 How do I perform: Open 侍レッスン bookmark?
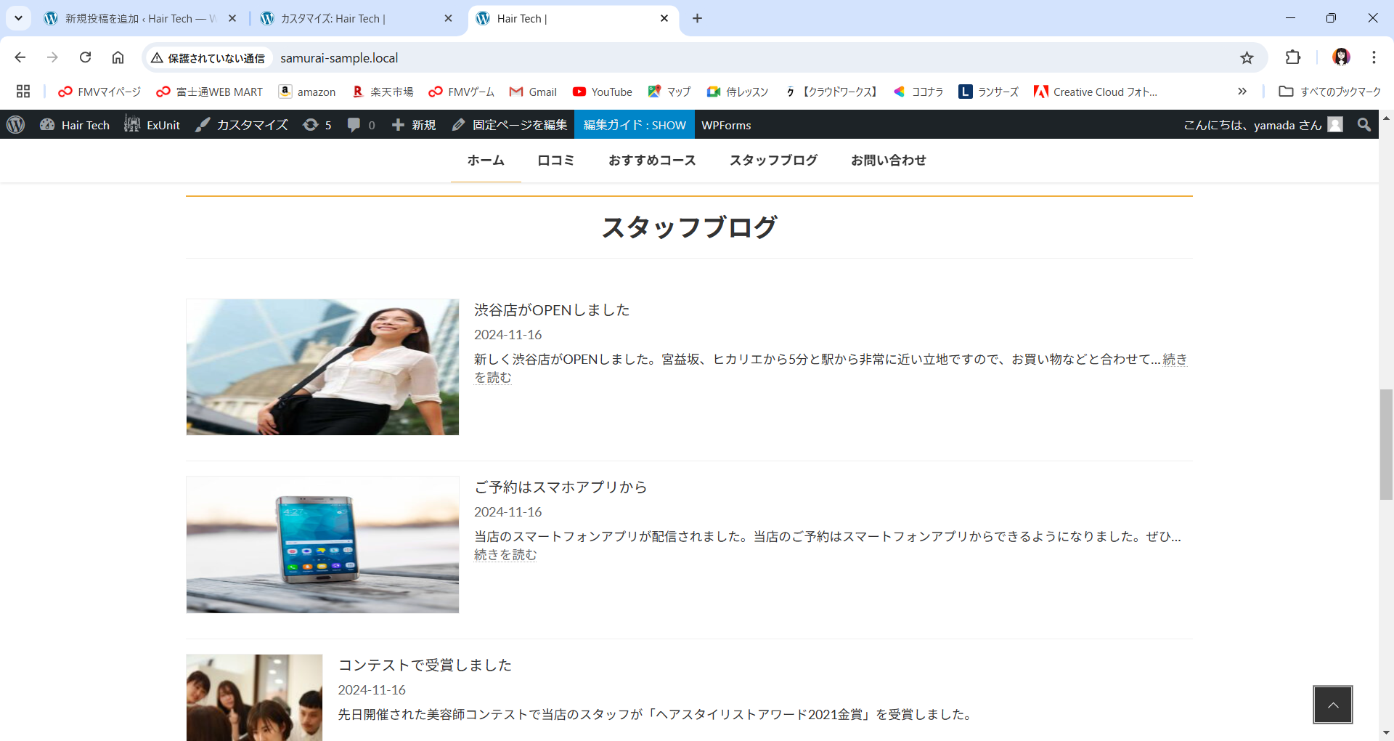(x=738, y=92)
